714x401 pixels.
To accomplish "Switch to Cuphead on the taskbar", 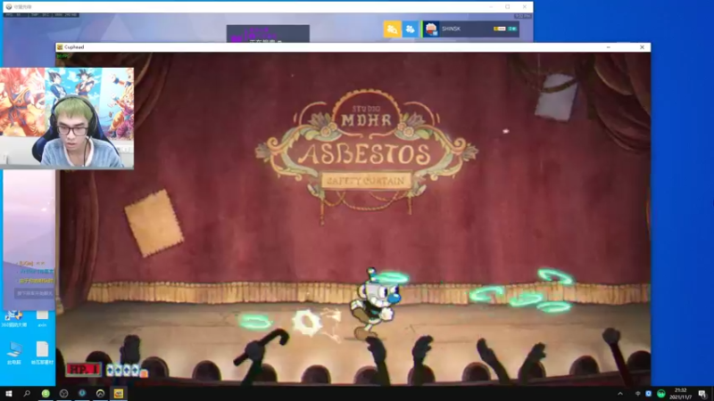I will click(119, 394).
